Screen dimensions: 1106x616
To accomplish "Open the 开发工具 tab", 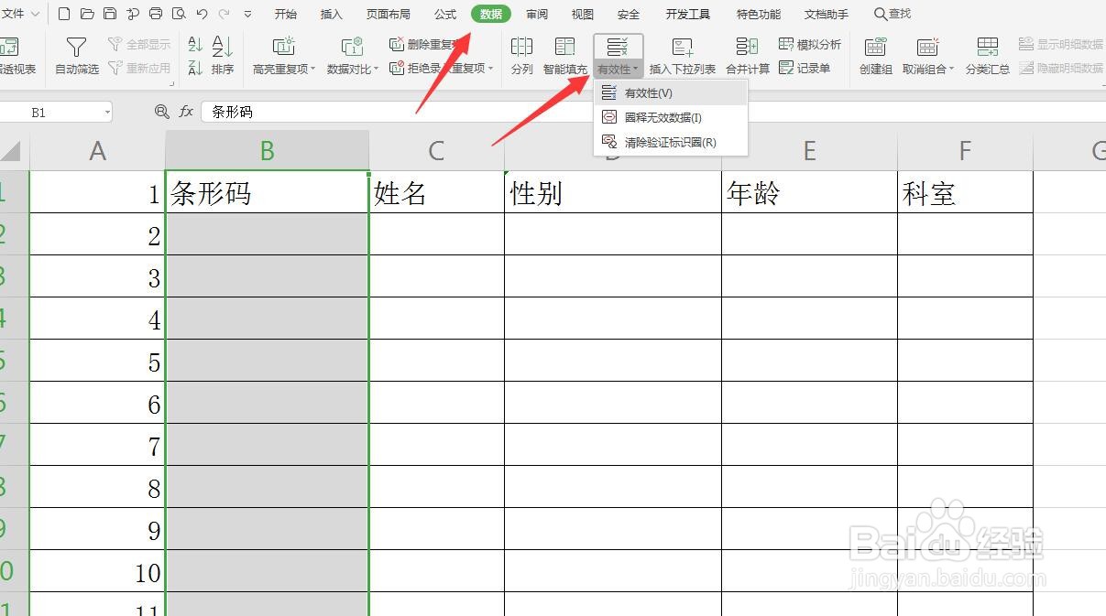I will point(687,14).
